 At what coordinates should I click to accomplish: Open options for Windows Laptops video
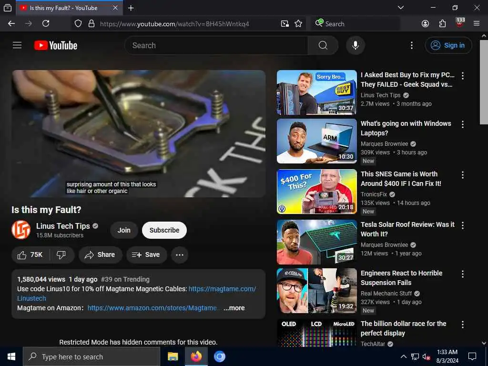tap(463, 124)
